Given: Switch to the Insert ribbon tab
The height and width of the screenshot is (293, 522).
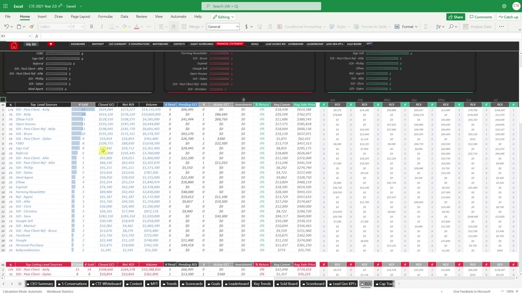Looking at the screenshot, I should (42, 17).
